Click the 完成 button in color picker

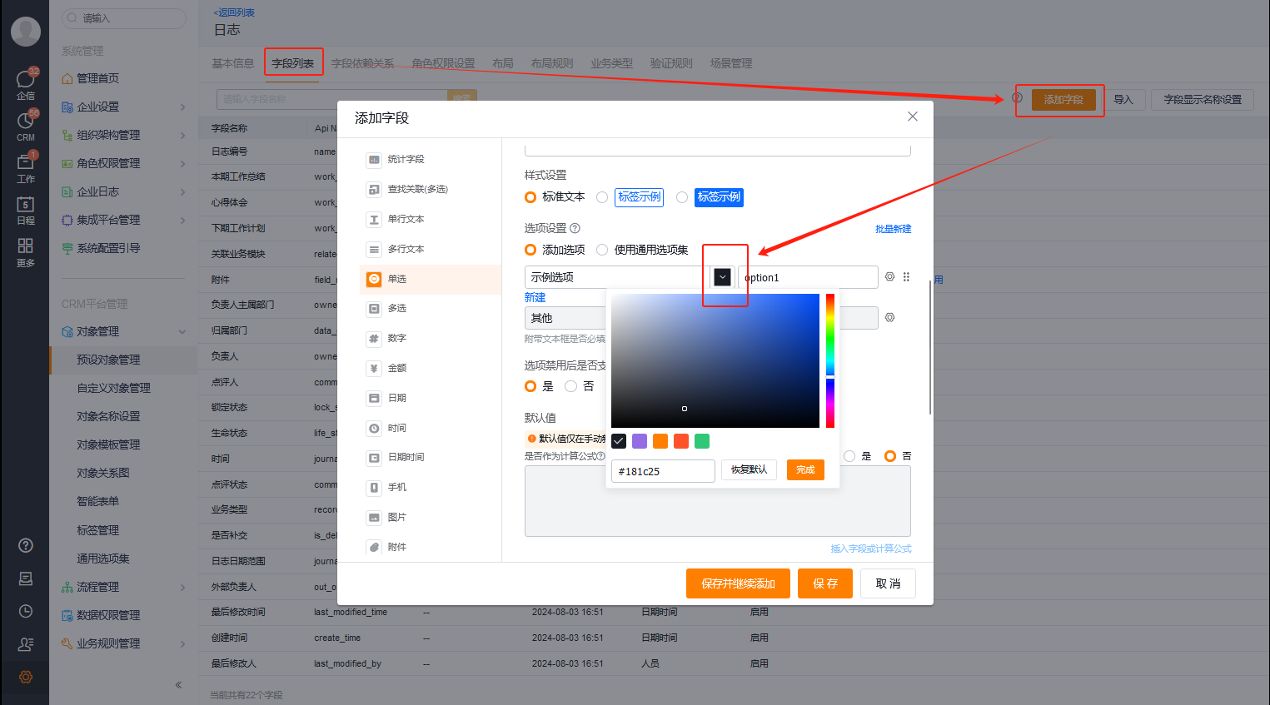tap(805, 469)
